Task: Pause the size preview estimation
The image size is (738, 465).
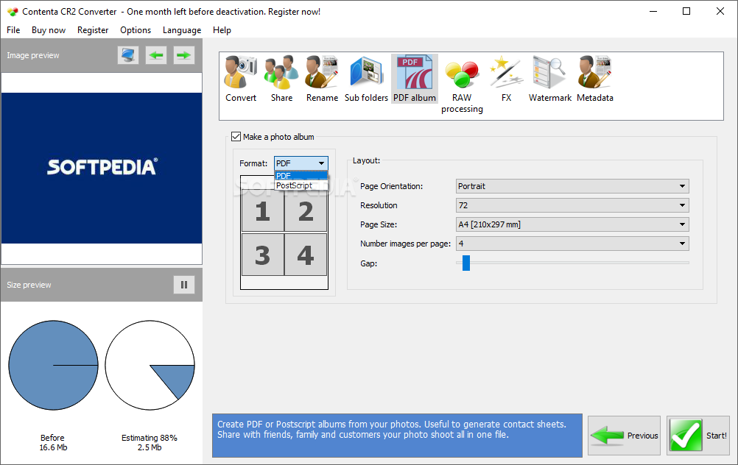Action: click(x=184, y=285)
